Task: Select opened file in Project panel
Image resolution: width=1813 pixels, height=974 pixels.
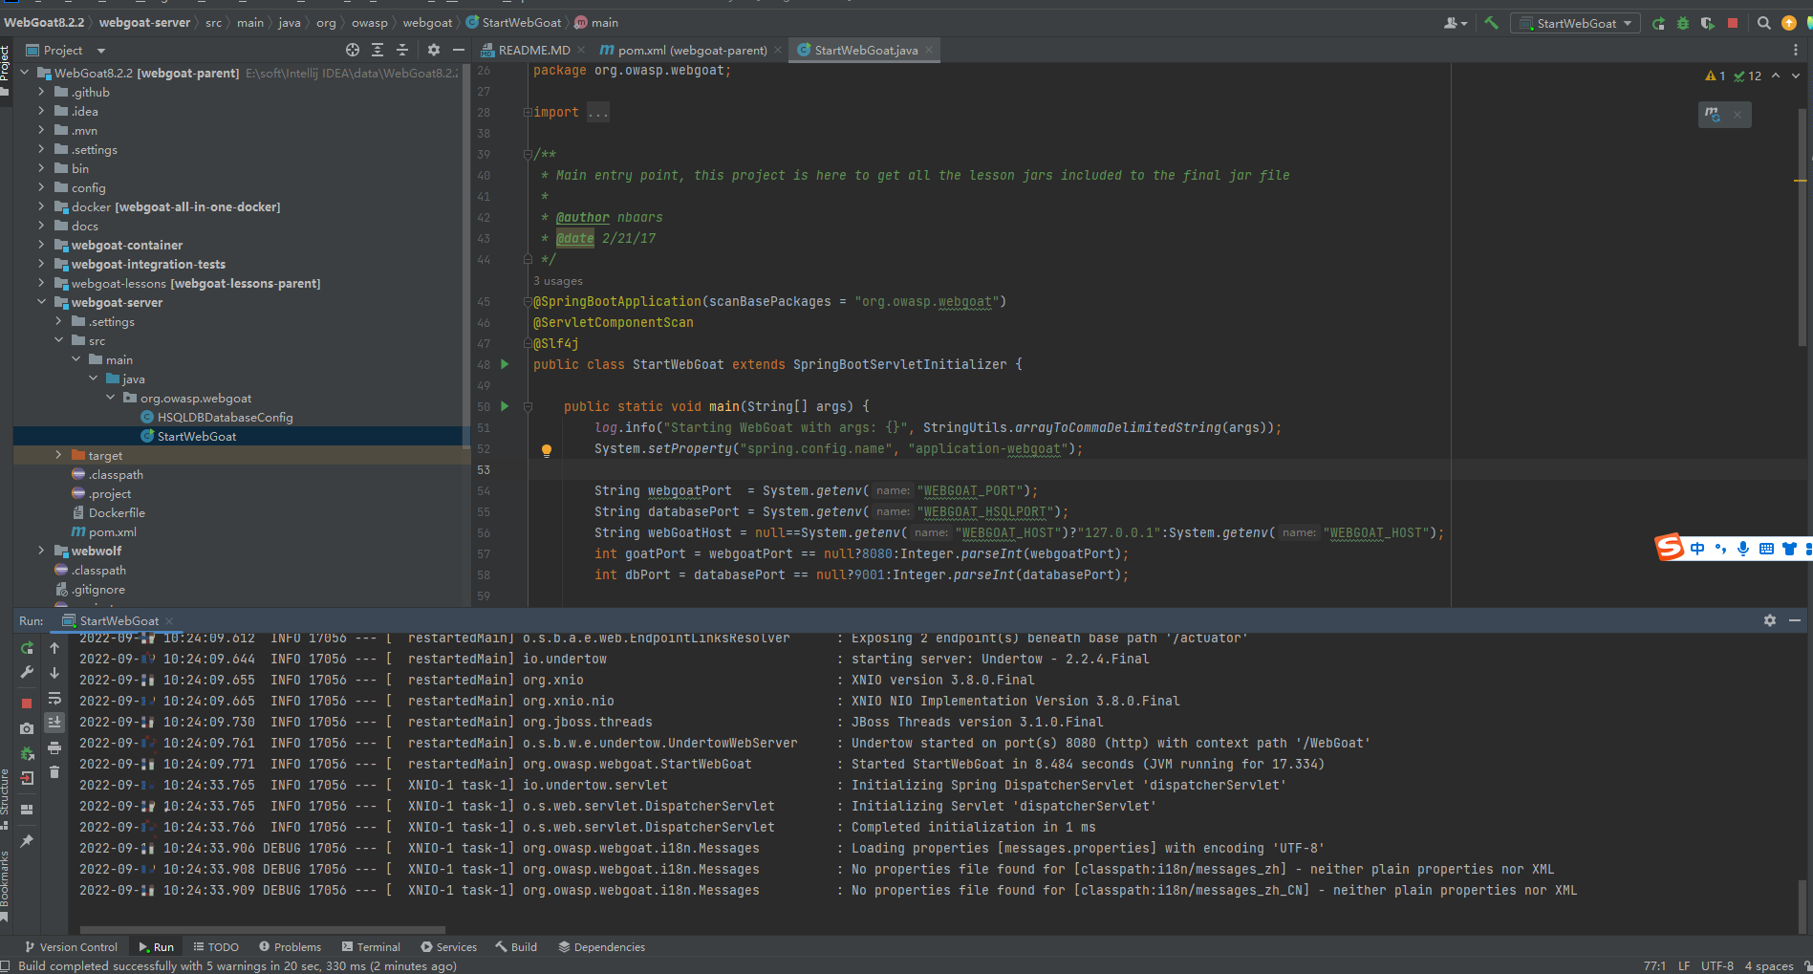Action: pos(353,50)
